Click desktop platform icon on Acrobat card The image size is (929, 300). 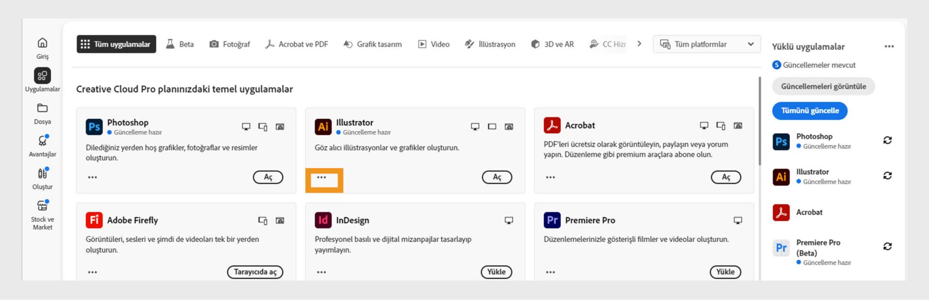click(704, 126)
